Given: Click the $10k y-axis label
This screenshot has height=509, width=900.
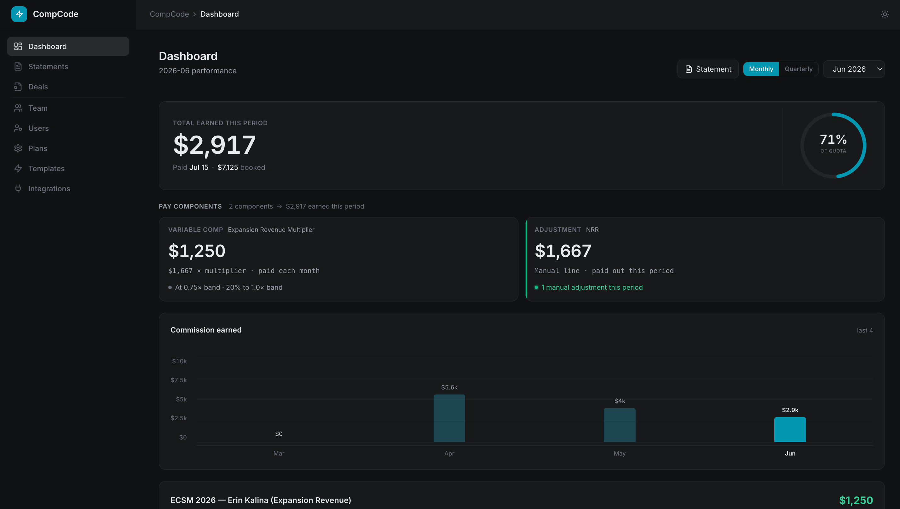Looking at the screenshot, I should (179, 361).
